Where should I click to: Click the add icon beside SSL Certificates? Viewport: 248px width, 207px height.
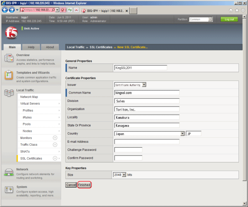[x=55, y=158]
